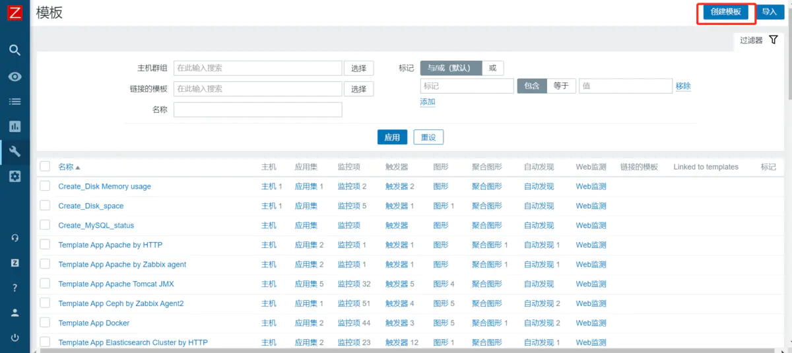Open Web监测 for Create_MySQL_status

click(x=591, y=226)
